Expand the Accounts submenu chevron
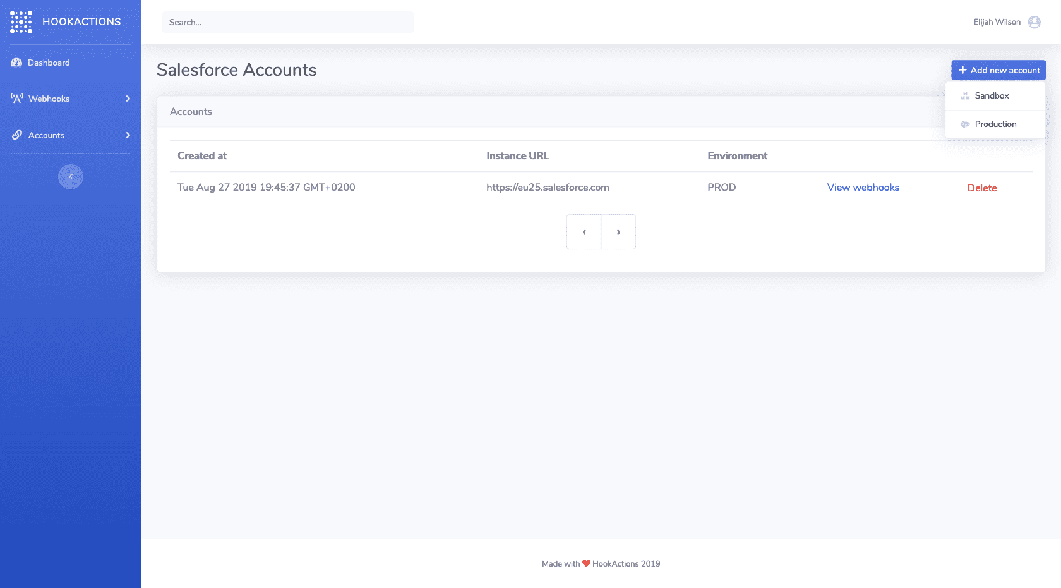The height and width of the screenshot is (588, 1061). (128, 135)
